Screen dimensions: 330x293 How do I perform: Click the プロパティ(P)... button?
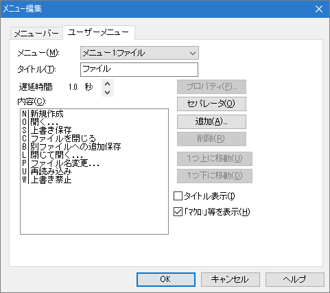(211, 86)
